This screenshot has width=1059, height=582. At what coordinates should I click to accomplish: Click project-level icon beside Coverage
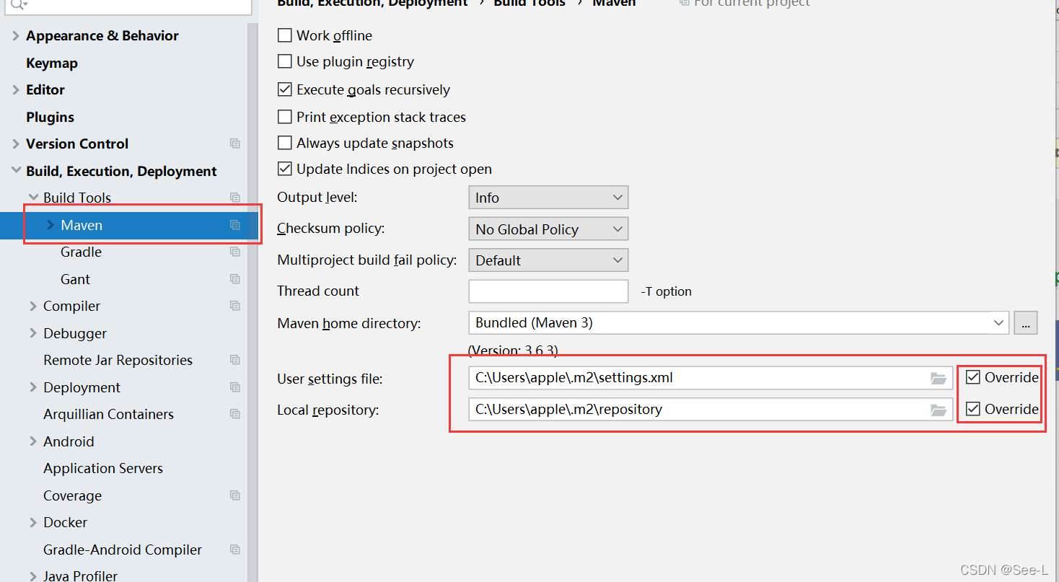(234, 495)
